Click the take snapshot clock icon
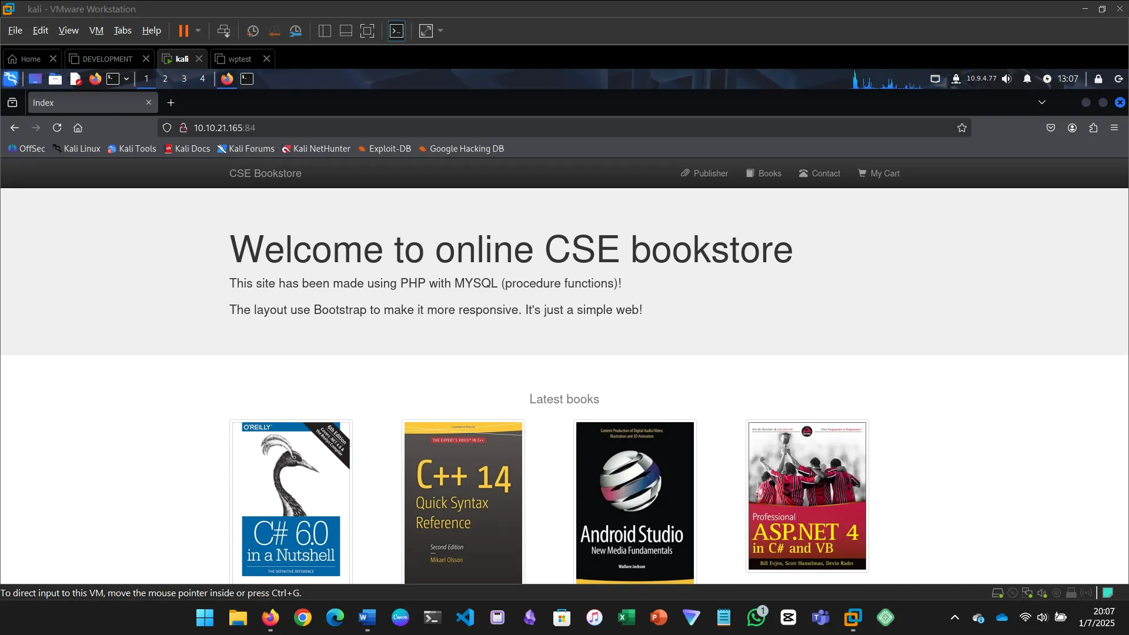The width and height of the screenshot is (1129, 635). pos(253,31)
